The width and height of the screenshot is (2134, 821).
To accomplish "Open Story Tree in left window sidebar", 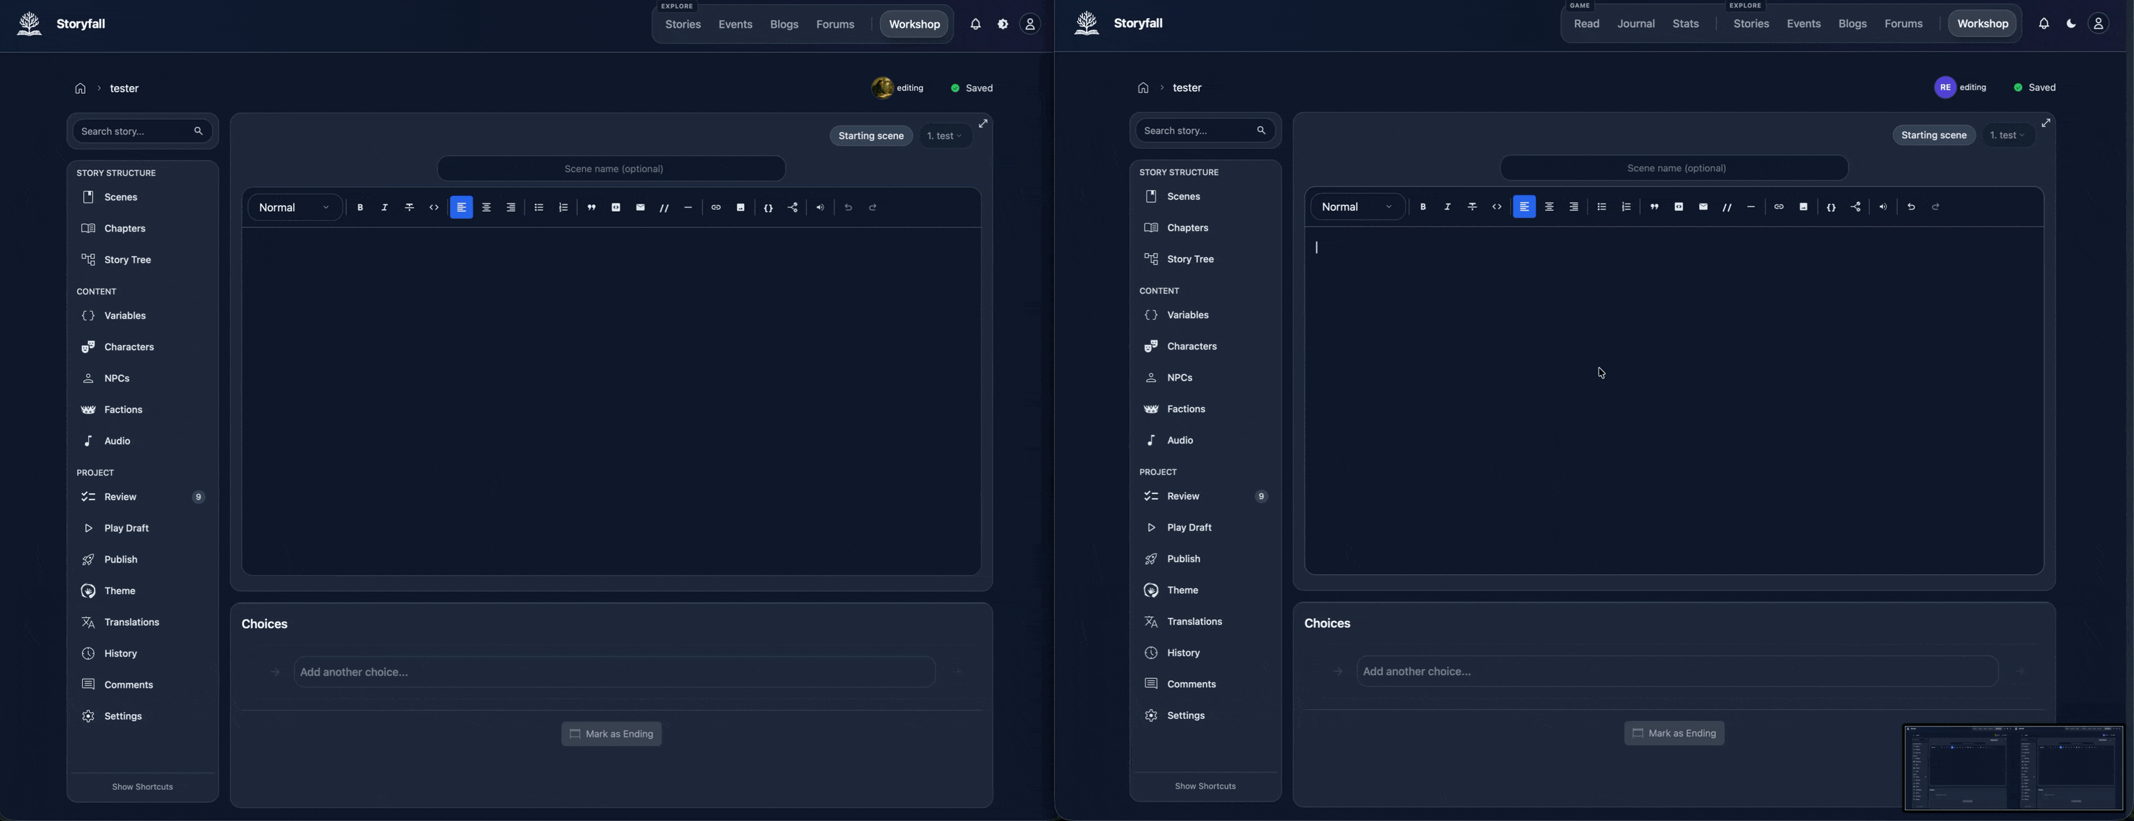I will point(128,260).
